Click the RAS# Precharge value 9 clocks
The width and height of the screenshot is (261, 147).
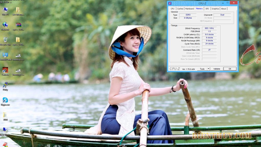209,41
